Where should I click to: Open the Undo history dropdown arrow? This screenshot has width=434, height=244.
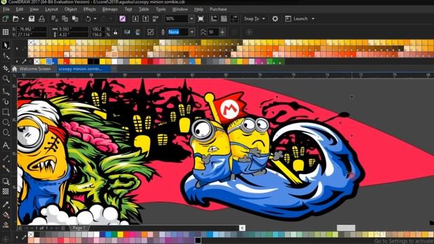pyautogui.click(x=95, y=18)
